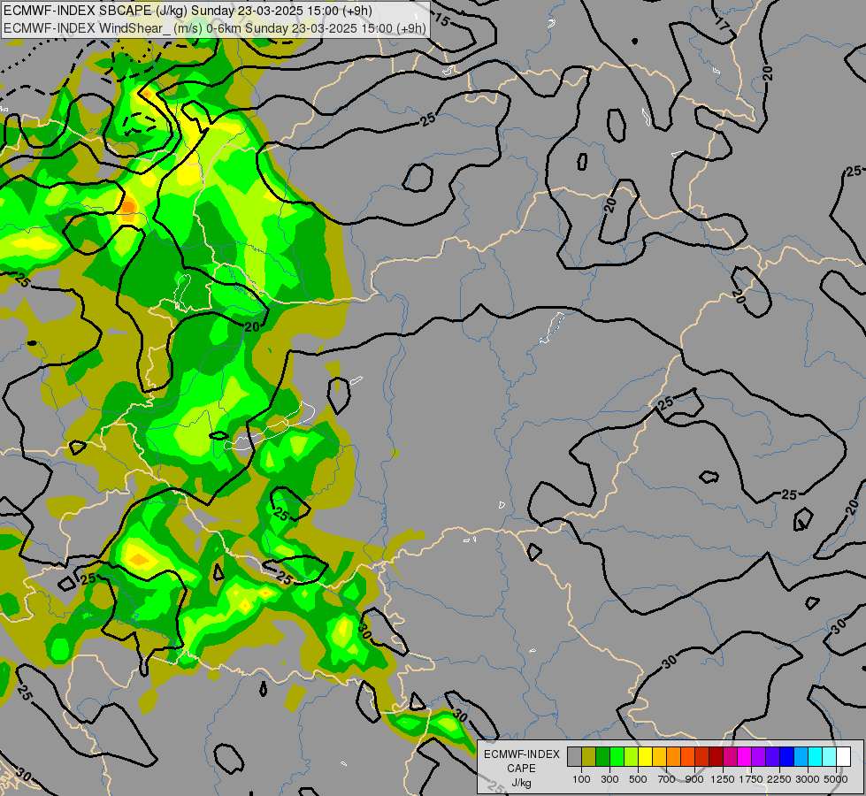Pick the white swatch at legend end

pos(843,757)
